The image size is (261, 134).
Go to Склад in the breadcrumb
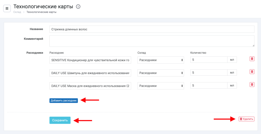pos(17,12)
